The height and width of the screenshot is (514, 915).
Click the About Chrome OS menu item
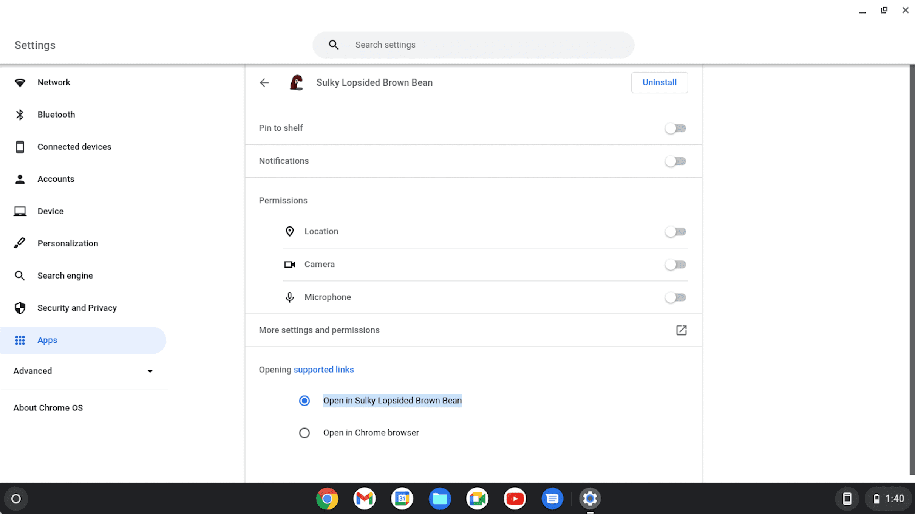[x=48, y=408]
